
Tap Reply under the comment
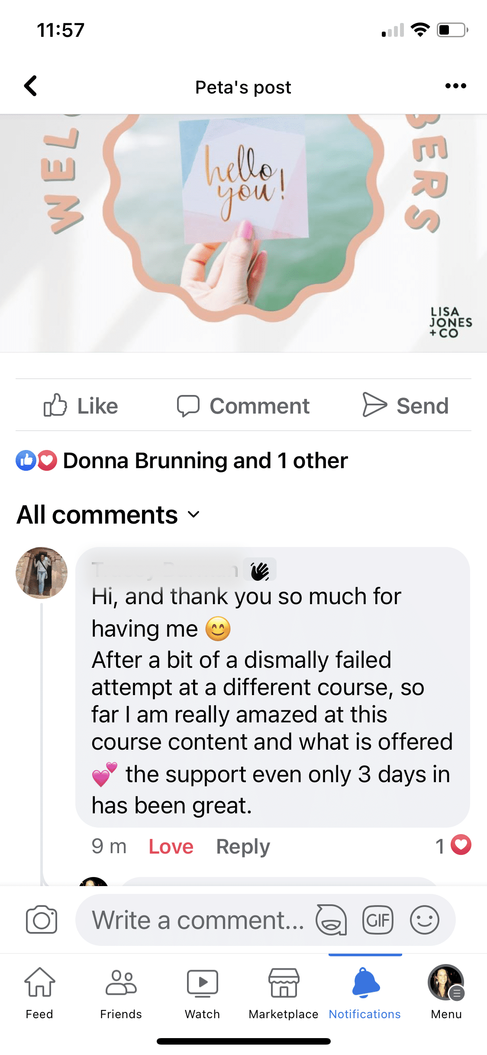pyautogui.click(x=243, y=846)
